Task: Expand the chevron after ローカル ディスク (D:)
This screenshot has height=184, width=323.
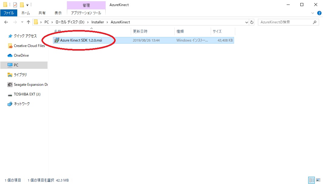Action: (88, 22)
